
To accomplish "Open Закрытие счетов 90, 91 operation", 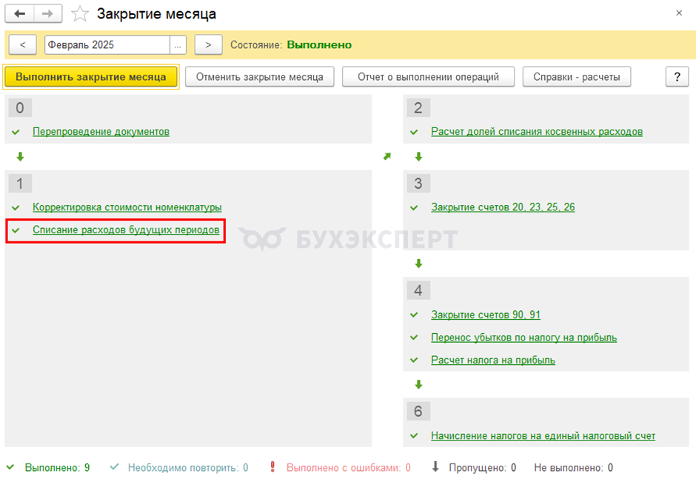I will [x=486, y=315].
